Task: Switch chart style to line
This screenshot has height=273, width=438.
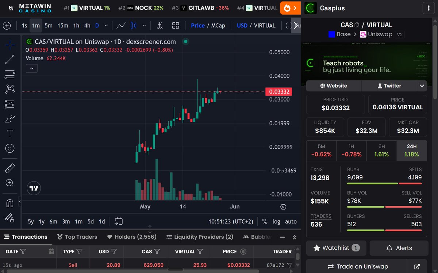Action: coord(121,26)
